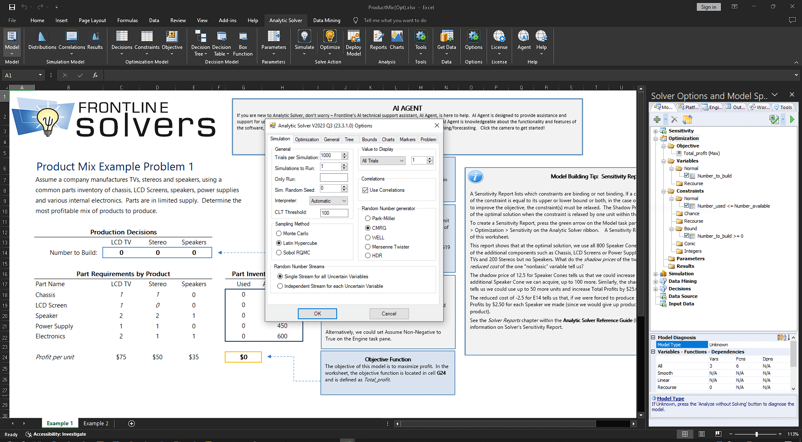Select Independent Stream for each Uncertain Variable
Viewport: 802px width, 442px height.
click(x=280, y=286)
